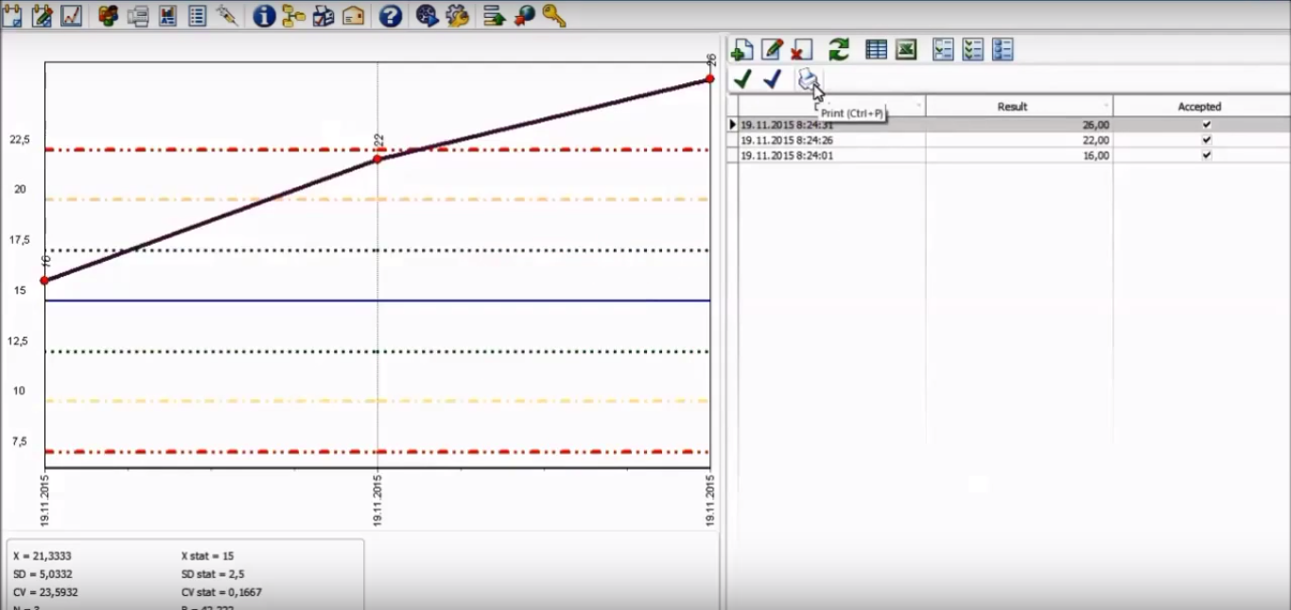1291x610 pixels.
Task: Click the globe with red arrow icon
Action: coord(523,15)
